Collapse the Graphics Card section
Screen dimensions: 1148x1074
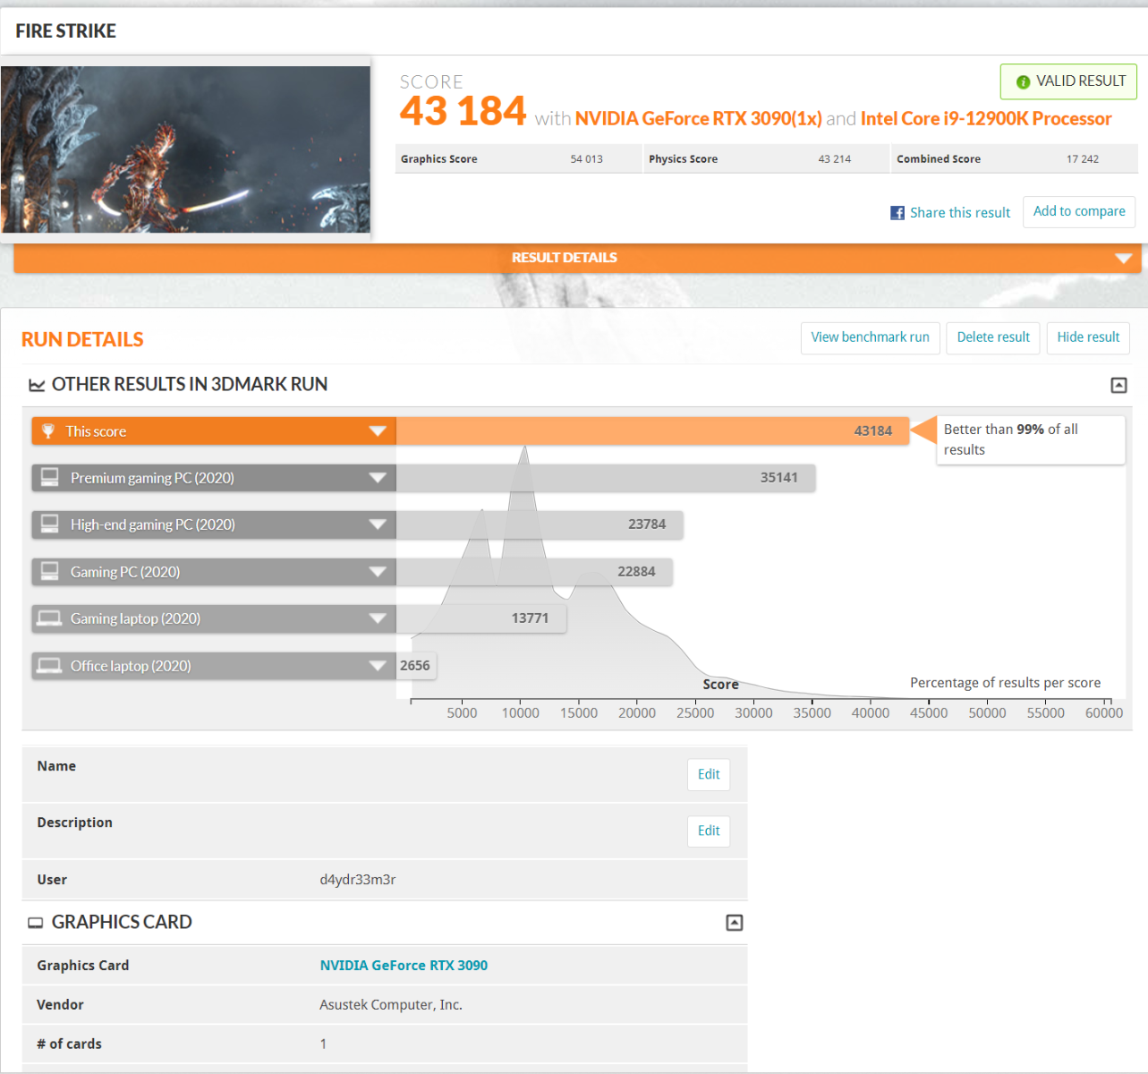coord(735,923)
